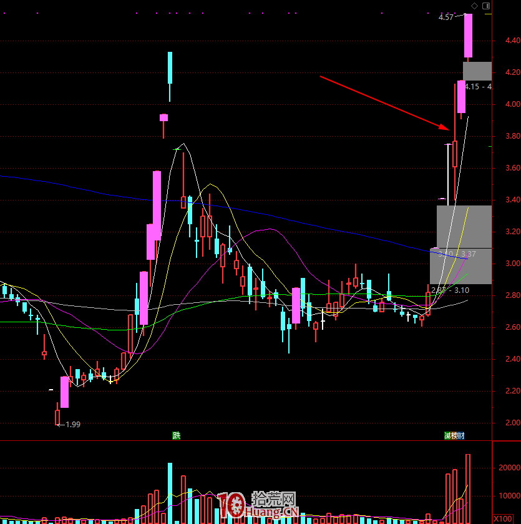Click the 10000 volume axis label
Screen dimensions: 521x524
coord(509,496)
